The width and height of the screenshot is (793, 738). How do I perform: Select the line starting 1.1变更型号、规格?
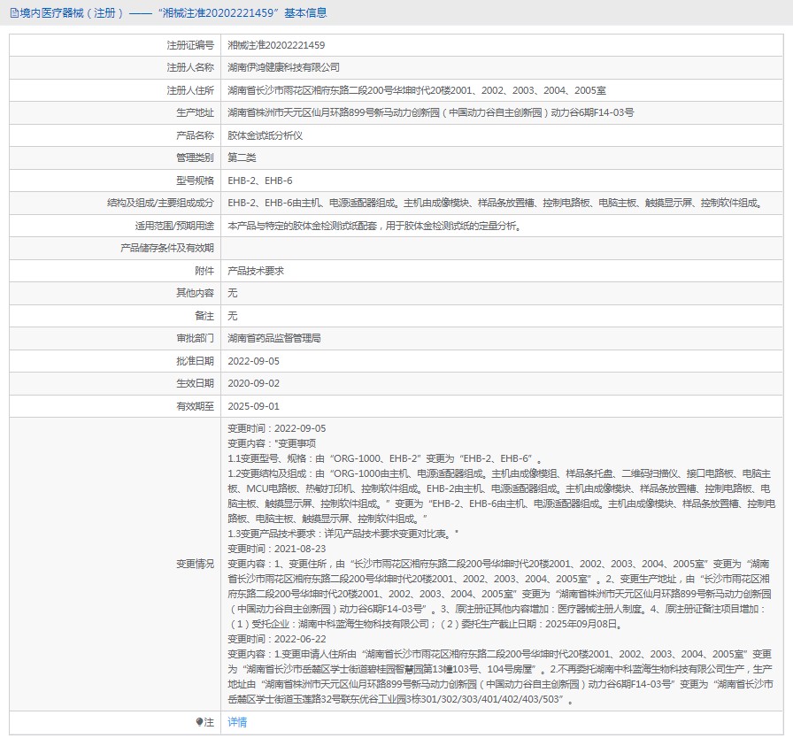pos(385,458)
